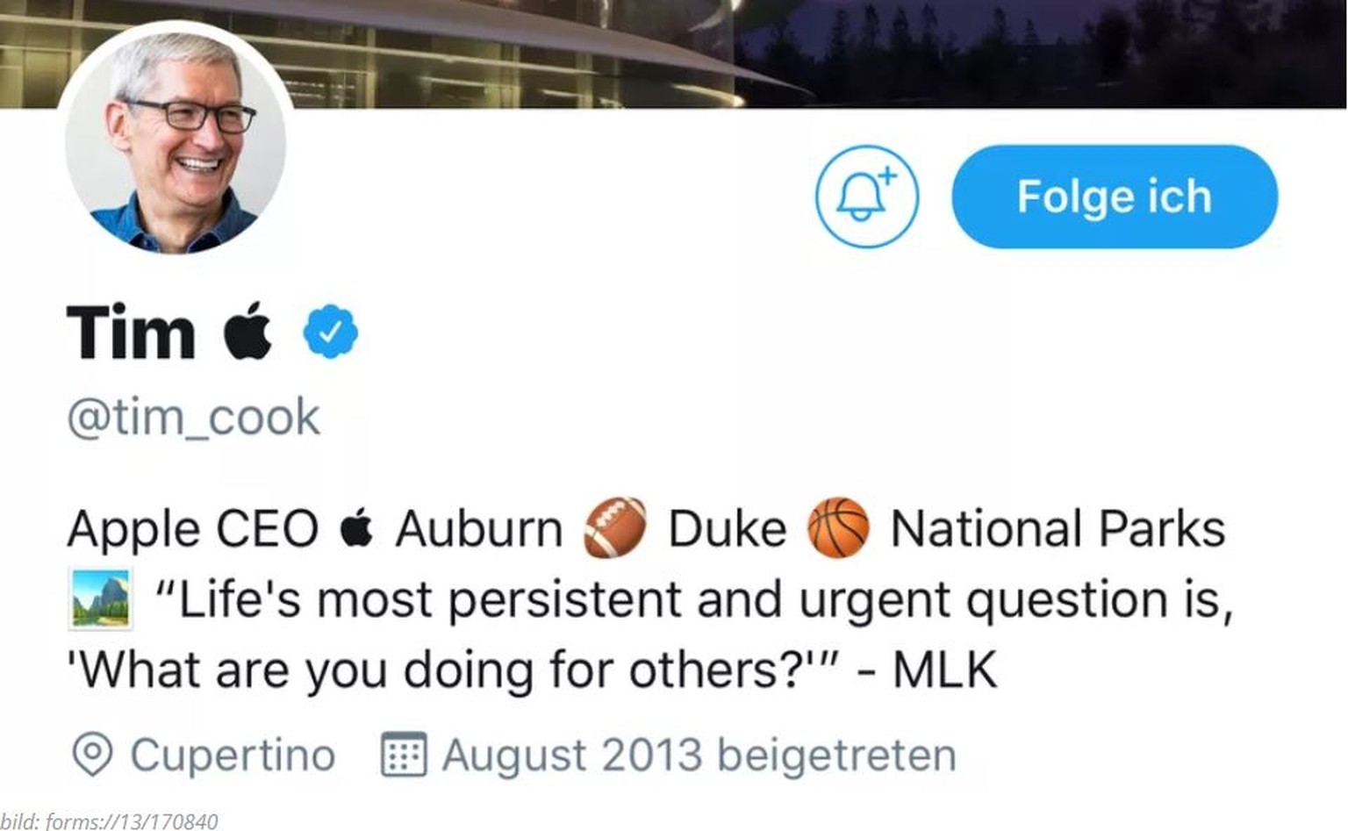Click the national park landscape emoji
Screen dimensions: 1348x831
pyautogui.click(x=100, y=599)
